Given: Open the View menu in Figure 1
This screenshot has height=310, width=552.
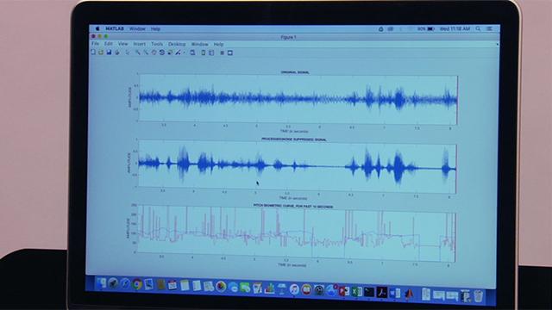Looking at the screenshot, I should 122,44.
